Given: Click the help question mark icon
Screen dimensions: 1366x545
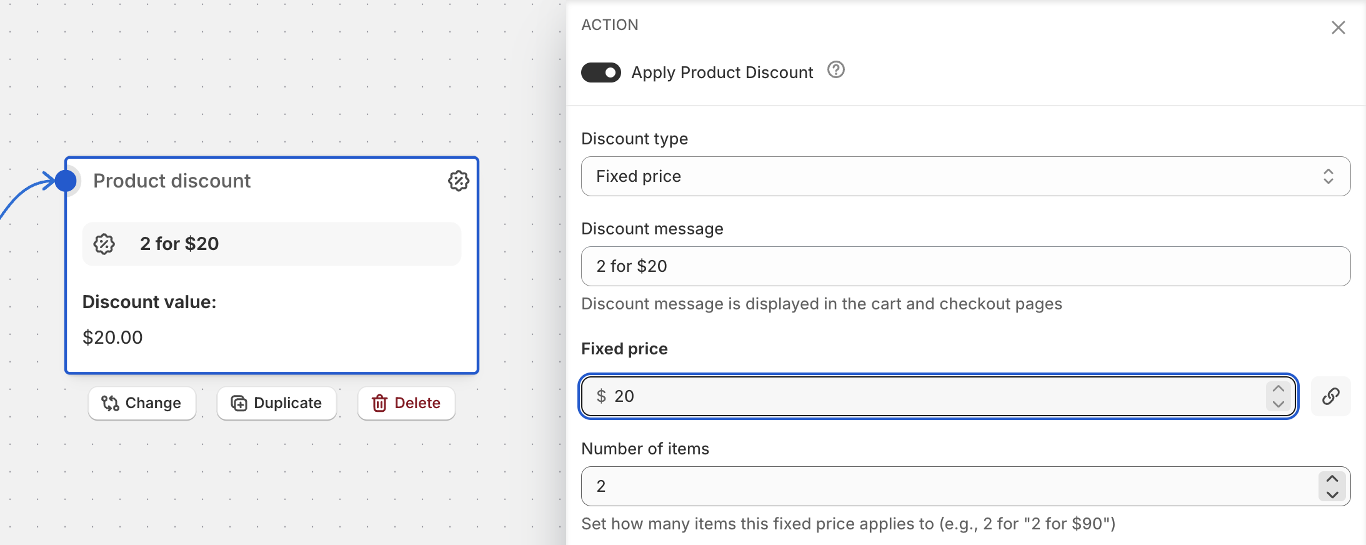Looking at the screenshot, I should pos(835,70).
